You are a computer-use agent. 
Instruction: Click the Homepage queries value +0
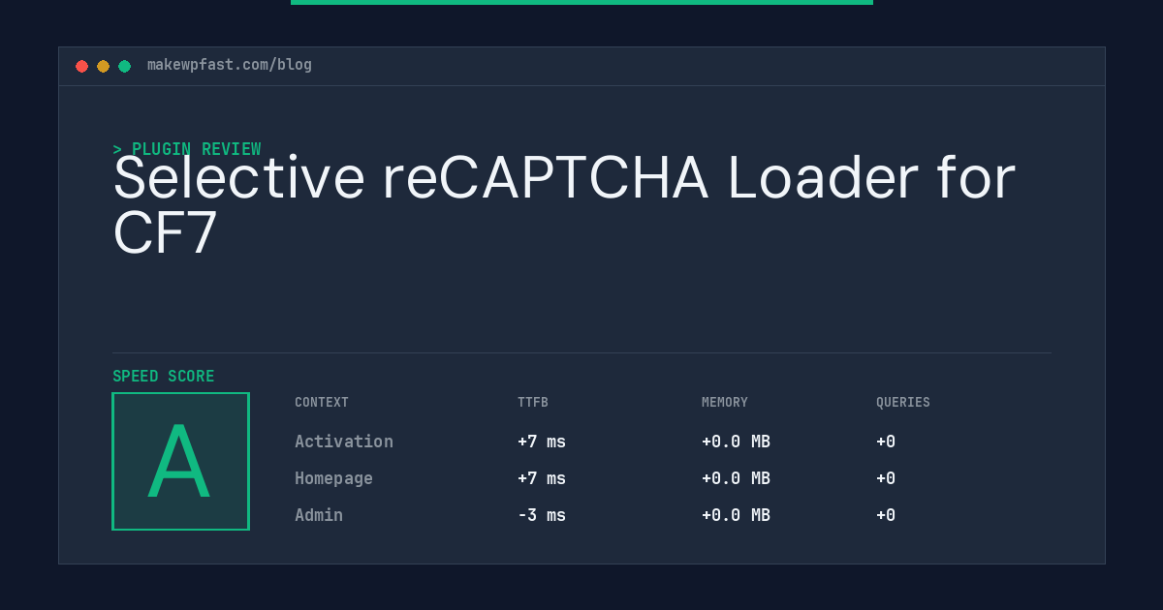[886, 478]
